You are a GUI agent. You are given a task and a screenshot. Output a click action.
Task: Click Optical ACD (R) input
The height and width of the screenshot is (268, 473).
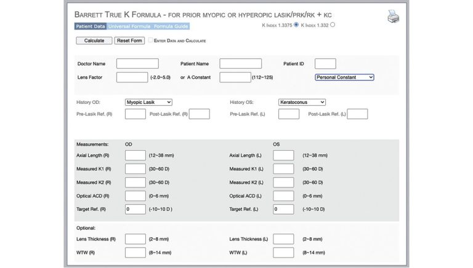[x=135, y=195]
